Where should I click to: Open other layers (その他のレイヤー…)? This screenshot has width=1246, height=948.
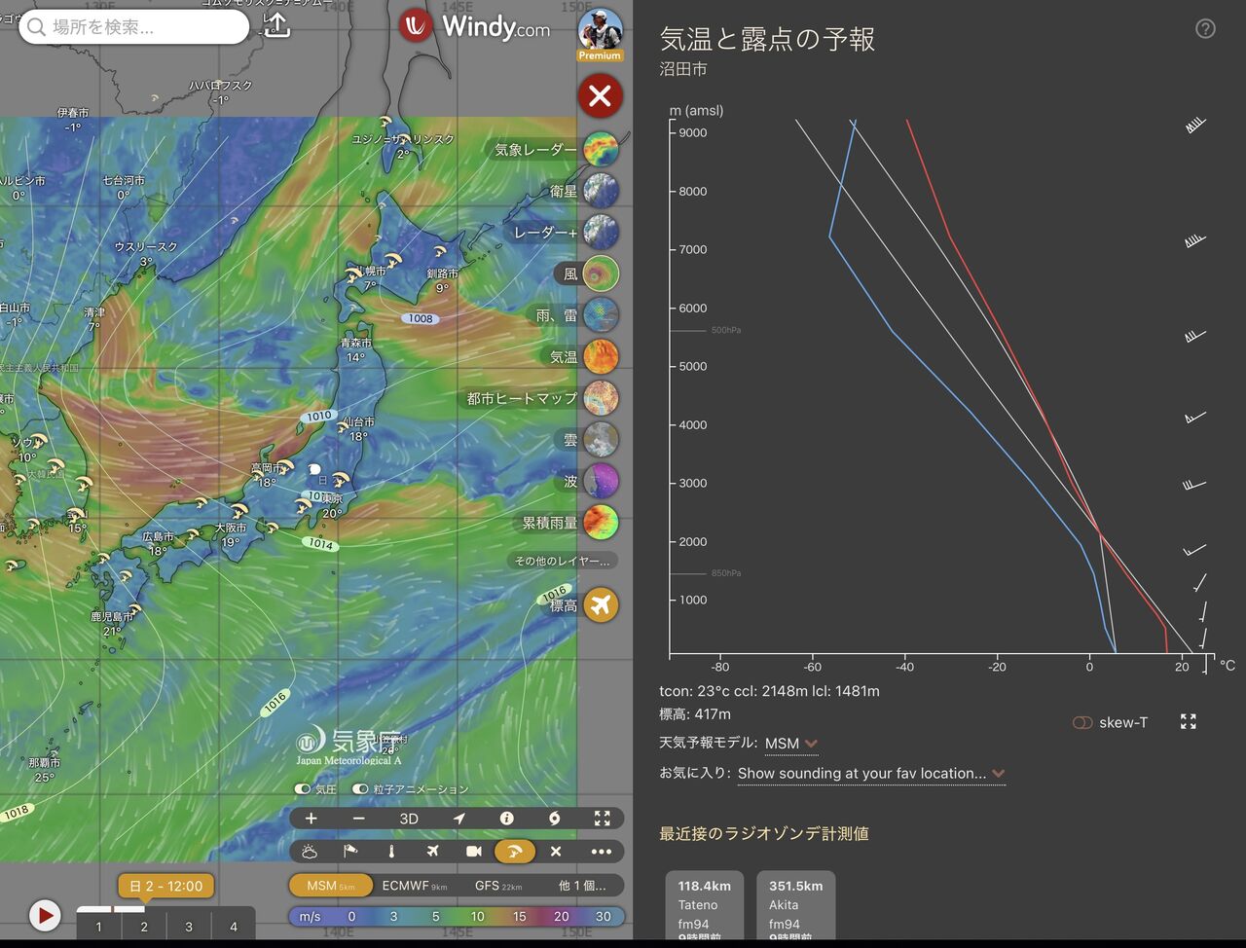(563, 561)
